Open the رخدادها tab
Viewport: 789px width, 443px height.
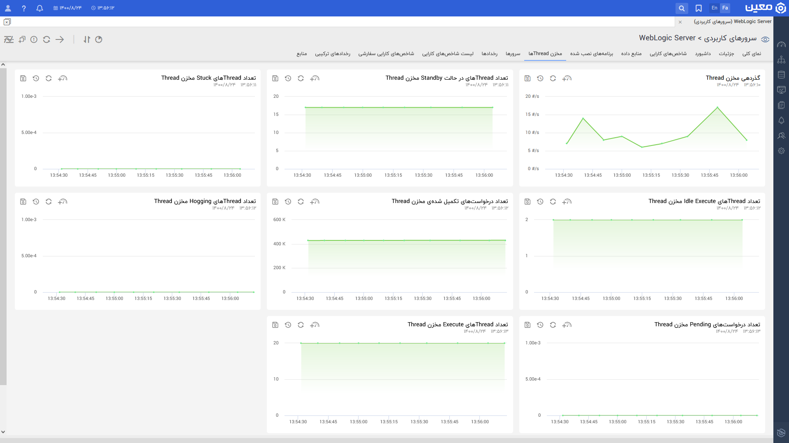coord(490,54)
